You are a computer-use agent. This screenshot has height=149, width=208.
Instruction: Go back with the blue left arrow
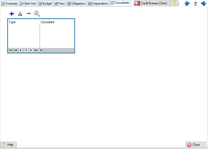pos(187,4)
